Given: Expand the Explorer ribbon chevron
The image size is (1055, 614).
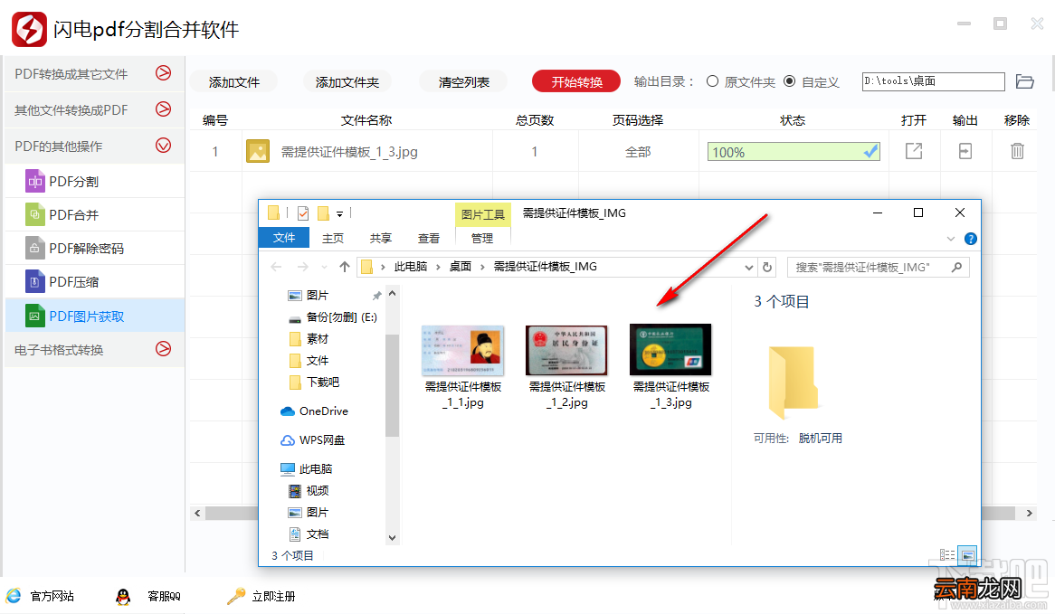Looking at the screenshot, I should click(951, 239).
